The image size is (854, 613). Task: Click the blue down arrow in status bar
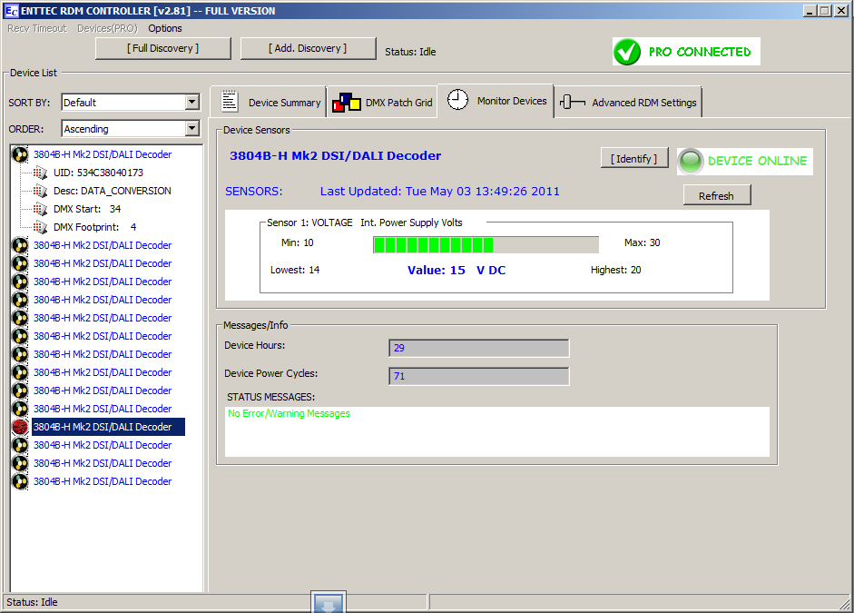click(x=328, y=603)
